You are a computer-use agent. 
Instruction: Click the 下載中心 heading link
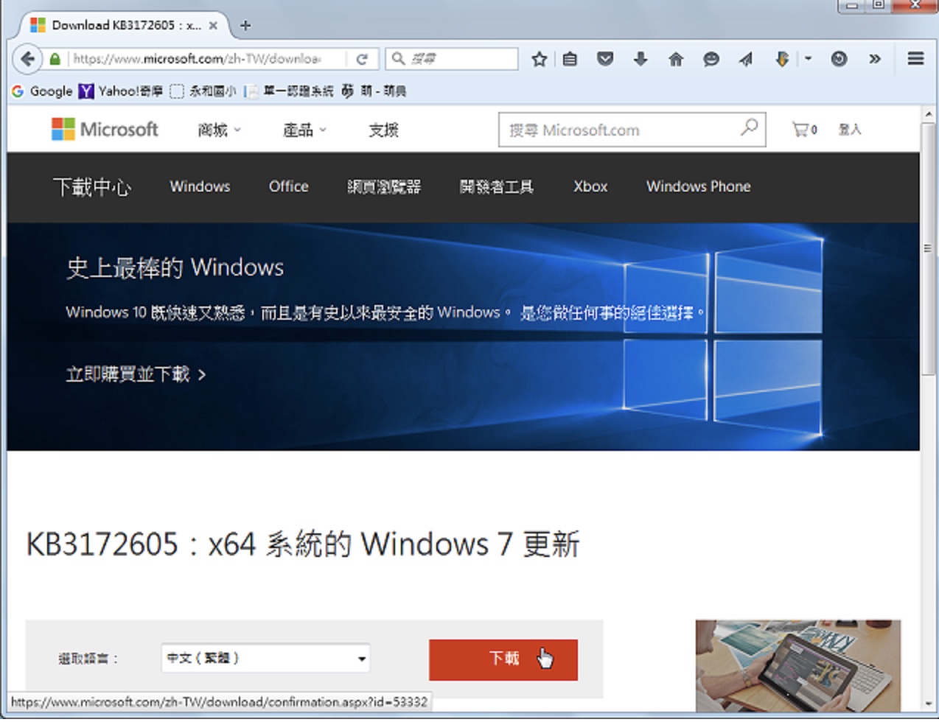92,187
